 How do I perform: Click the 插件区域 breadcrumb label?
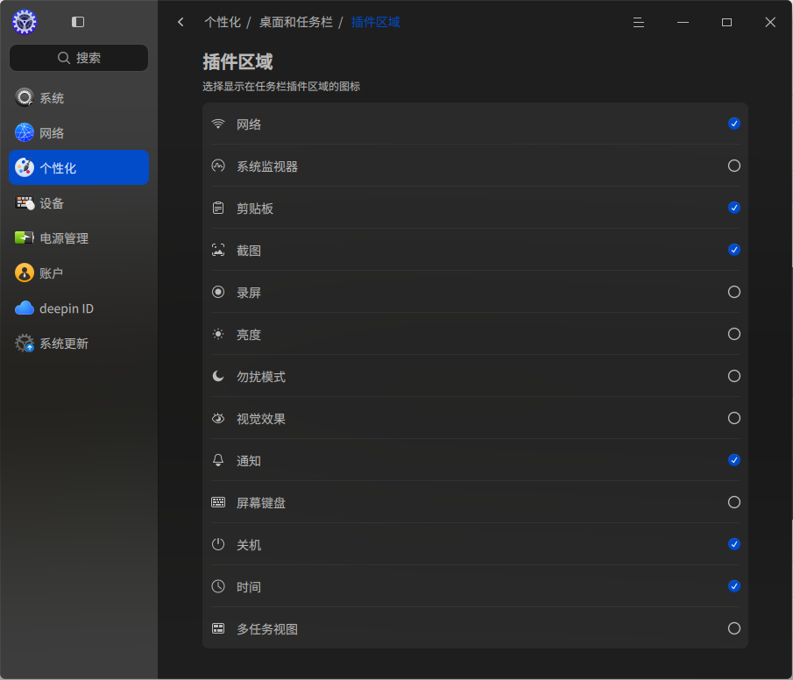point(375,22)
